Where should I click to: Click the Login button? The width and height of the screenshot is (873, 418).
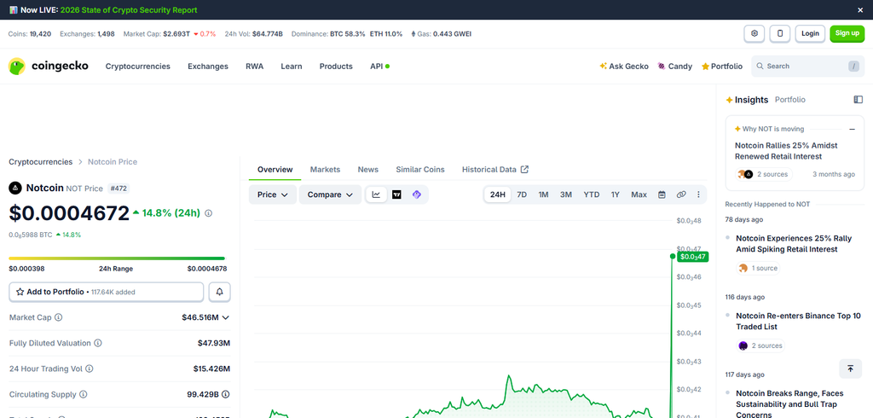(810, 33)
